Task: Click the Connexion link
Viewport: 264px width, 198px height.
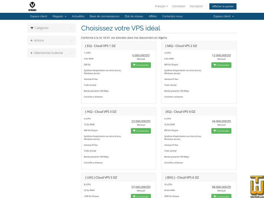Action: click(179, 6)
